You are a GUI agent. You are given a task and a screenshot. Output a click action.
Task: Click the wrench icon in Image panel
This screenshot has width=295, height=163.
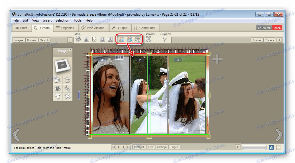(x=67, y=88)
